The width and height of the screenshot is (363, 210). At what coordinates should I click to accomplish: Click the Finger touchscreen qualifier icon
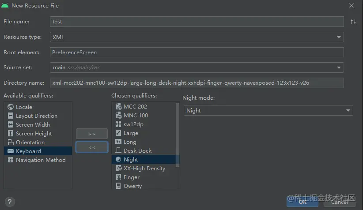(x=118, y=177)
